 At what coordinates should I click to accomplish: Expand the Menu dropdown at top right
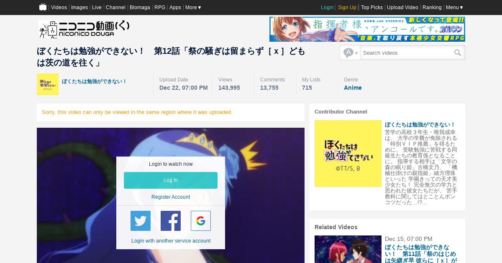tap(455, 8)
